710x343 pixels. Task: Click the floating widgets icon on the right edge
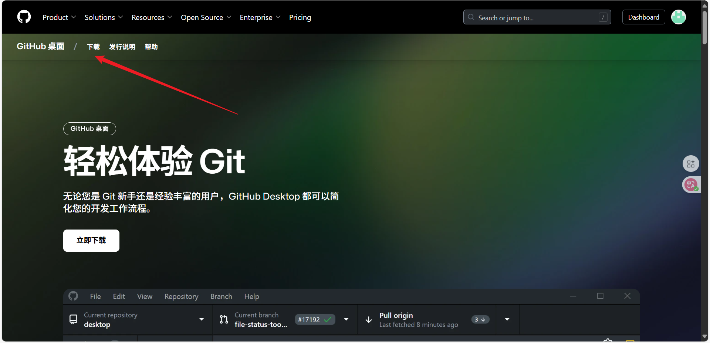click(x=691, y=163)
